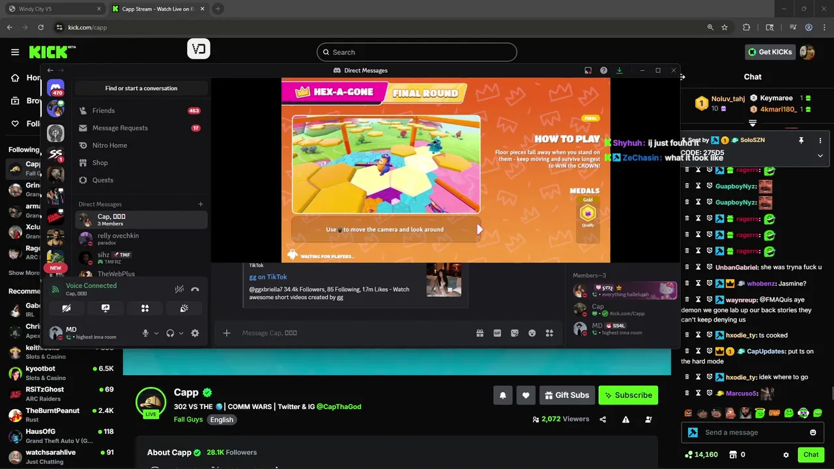
Task: Toggle notification bell for Capp
Action: [x=503, y=395]
